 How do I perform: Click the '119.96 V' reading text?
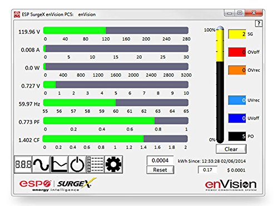pyautogui.click(x=29, y=32)
